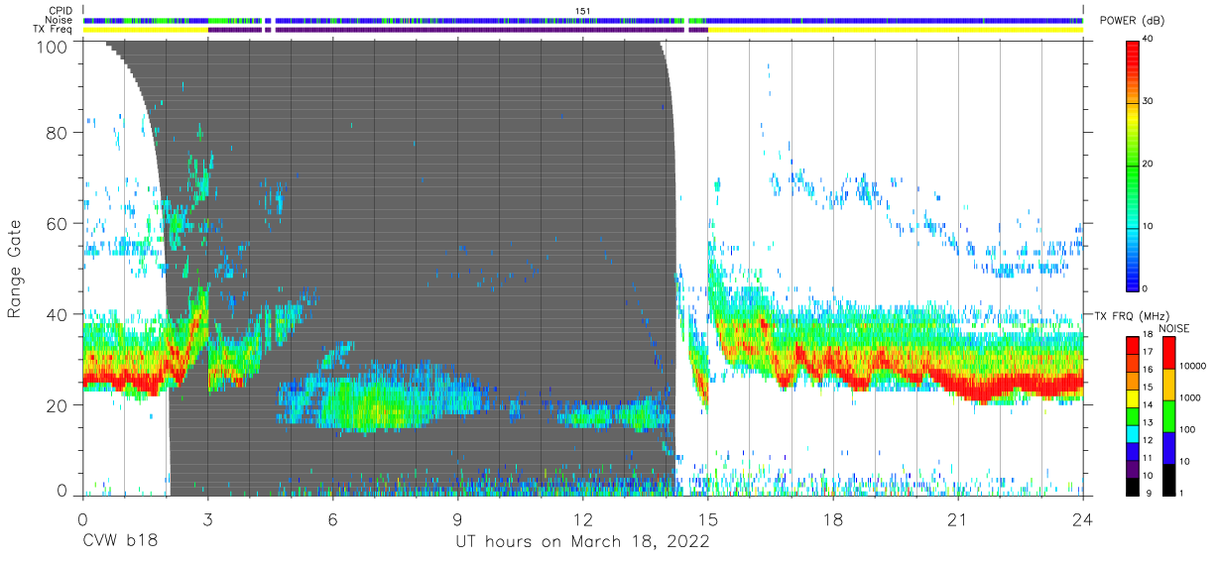Click the 12 hour x-axis tick label
The height and width of the screenshot is (562, 1218).
(x=582, y=519)
